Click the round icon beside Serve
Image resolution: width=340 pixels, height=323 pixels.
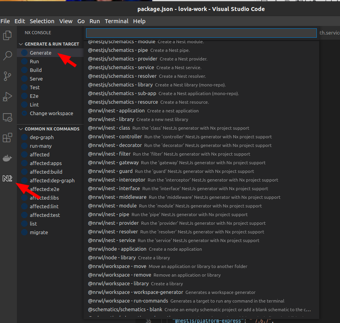24,79
